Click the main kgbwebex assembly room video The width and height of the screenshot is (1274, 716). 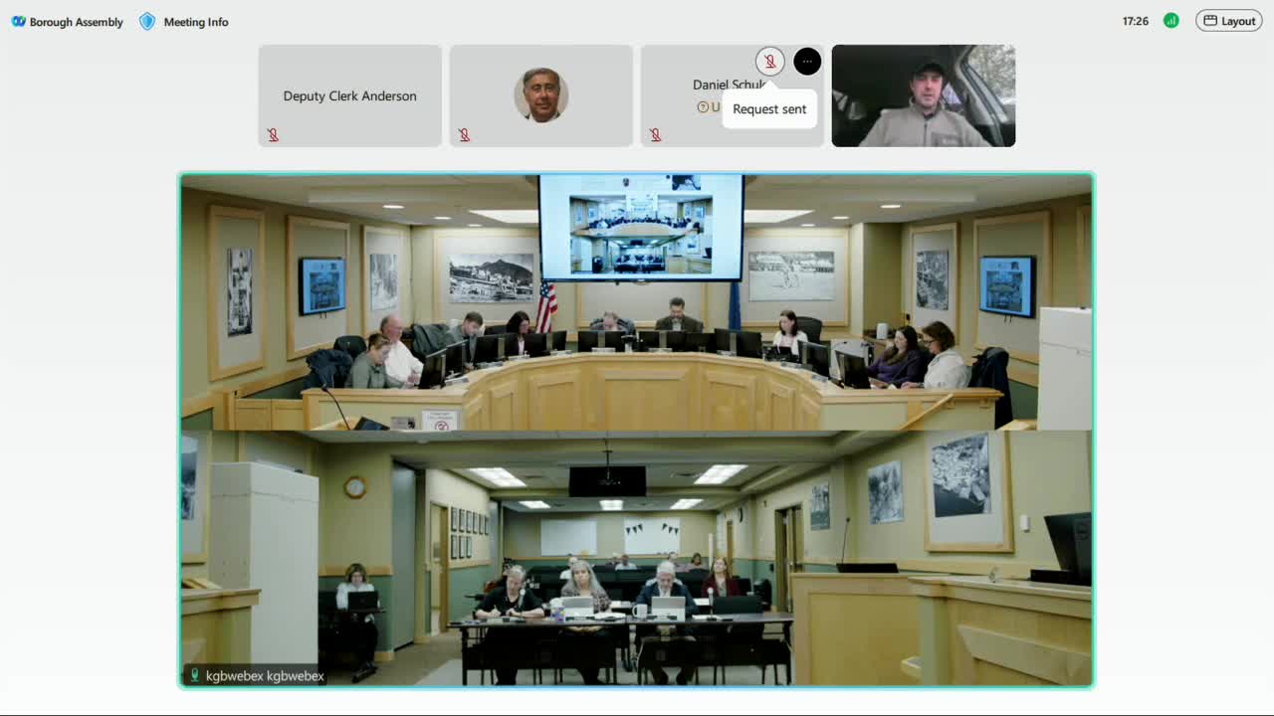click(x=637, y=430)
